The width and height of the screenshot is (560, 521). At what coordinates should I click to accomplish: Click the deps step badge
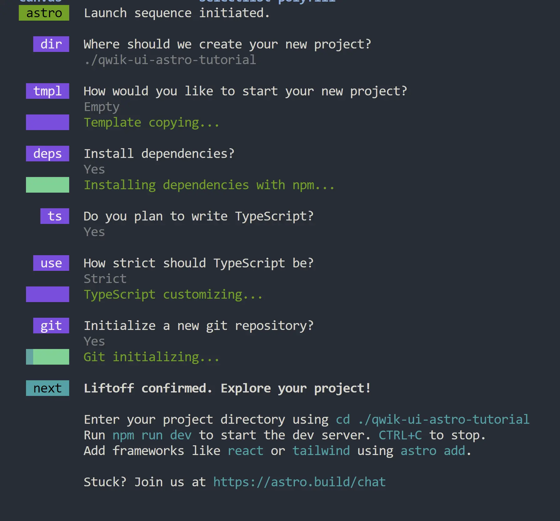click(47, 154)
